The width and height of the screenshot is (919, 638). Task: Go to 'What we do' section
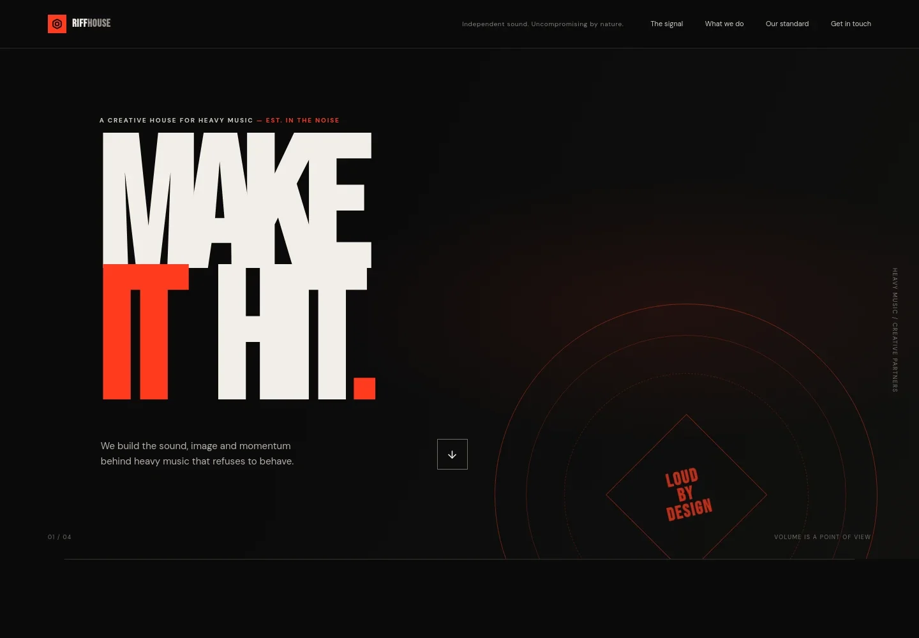[x=724, y=24]
